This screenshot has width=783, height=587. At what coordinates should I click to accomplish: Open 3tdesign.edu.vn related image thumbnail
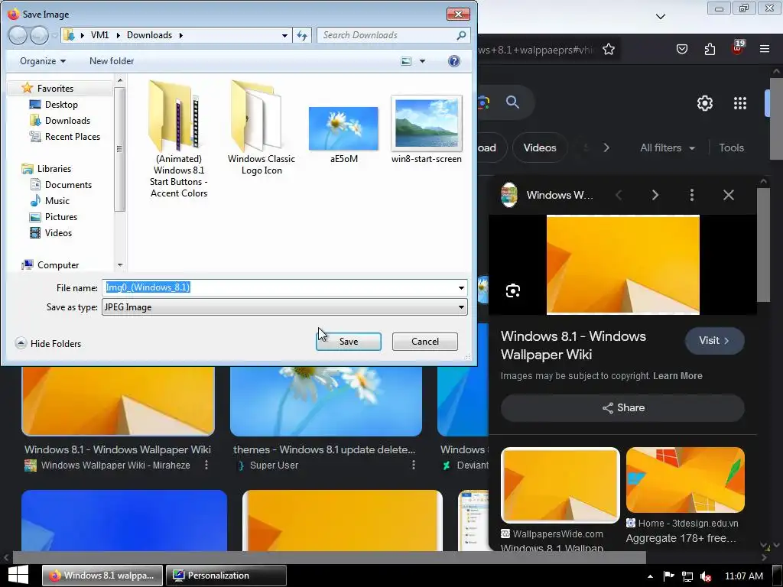685,480
